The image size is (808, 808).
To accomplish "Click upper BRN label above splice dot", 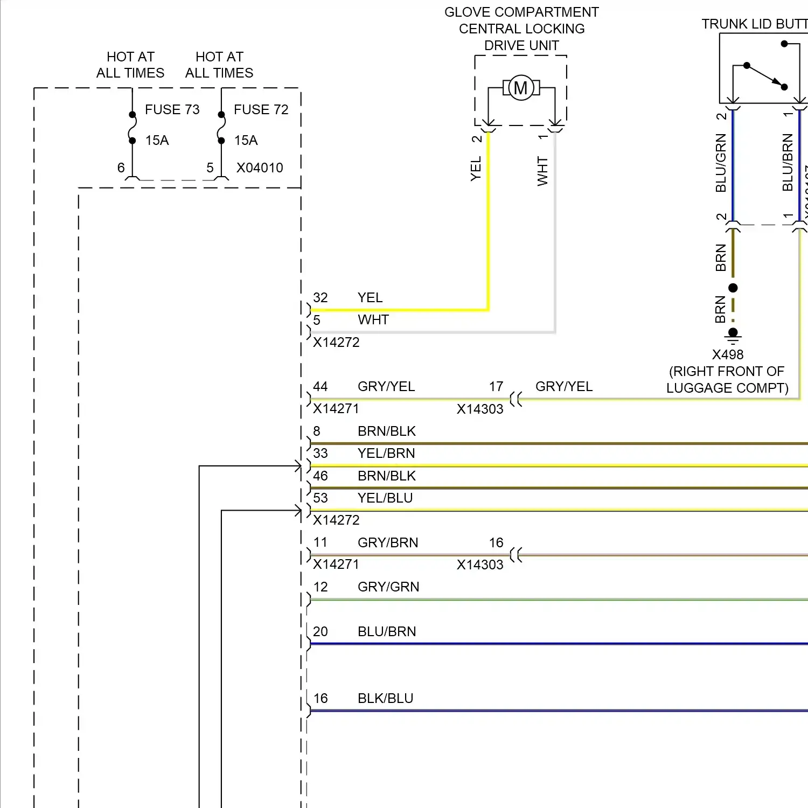I will (721, 257).
